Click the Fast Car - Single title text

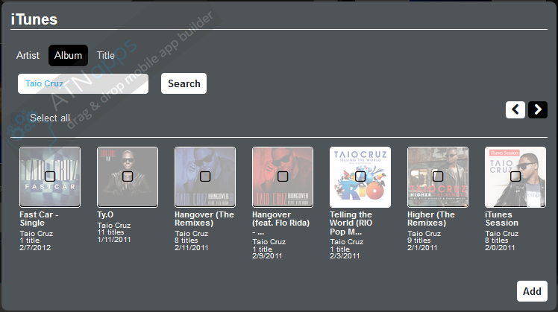(x=39, y=219)
